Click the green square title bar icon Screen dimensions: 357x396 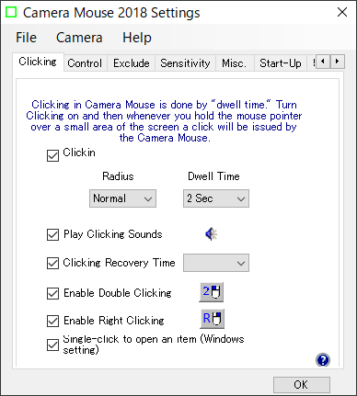click(11, 12)
